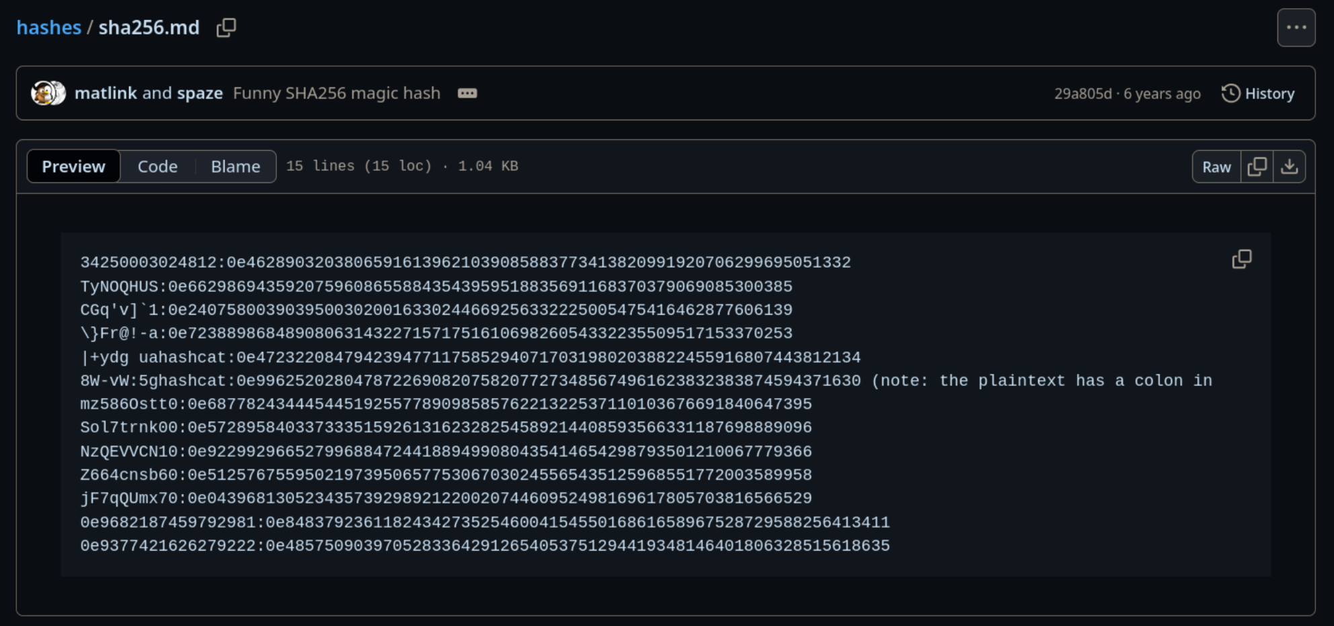Expand the commit message details
Screen dimensions: 1334x626
pos(467,93)
